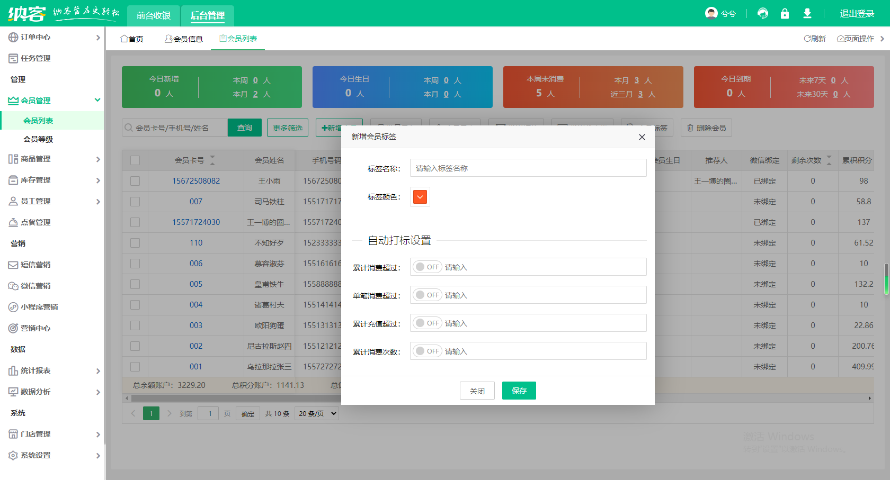
Task: Click 退出登录 in the header
Action: [x=857, y=14]
